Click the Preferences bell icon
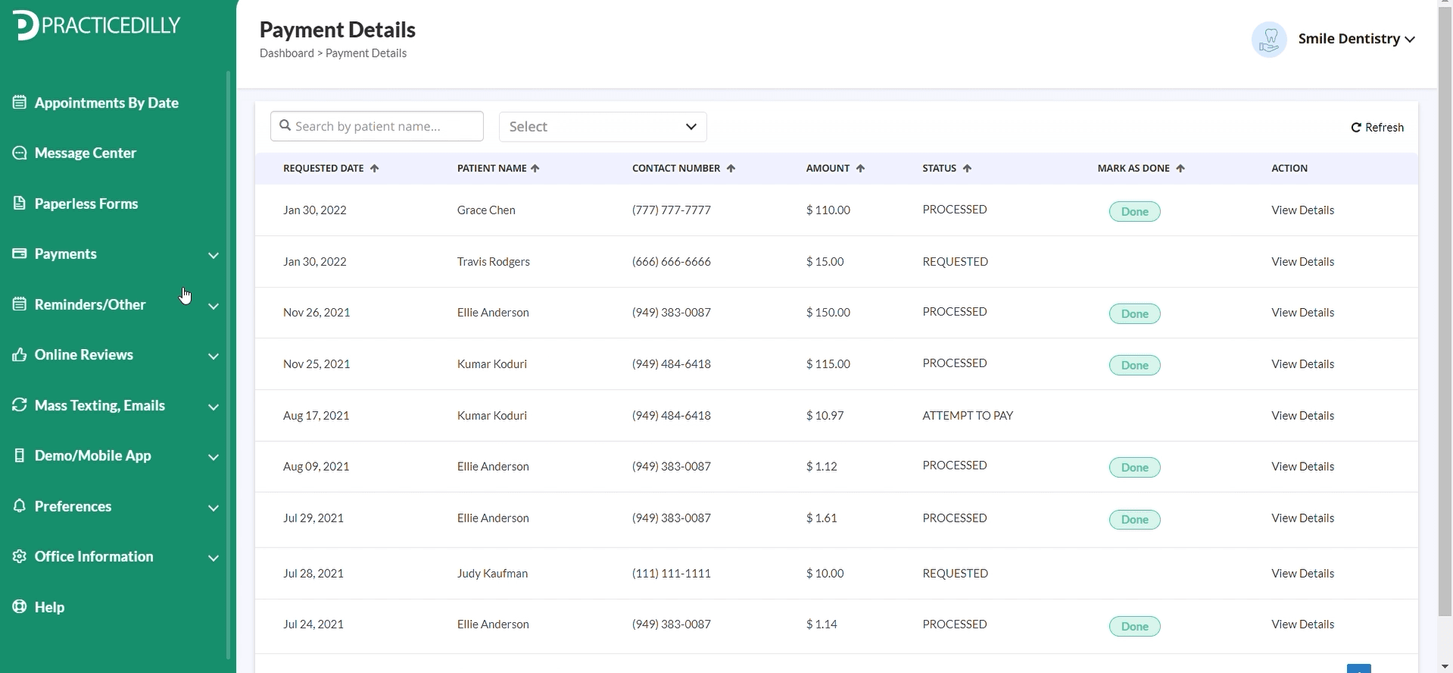The image size is (1453, 673). 20,506
